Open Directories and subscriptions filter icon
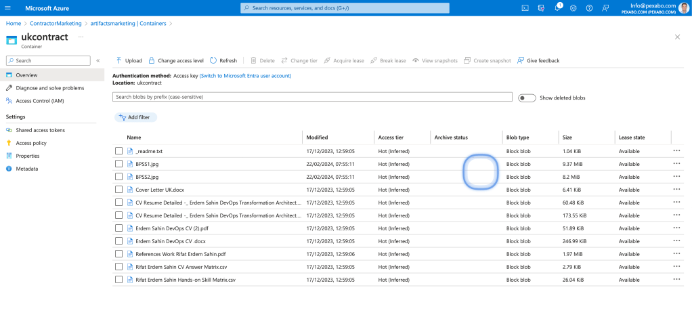Viewport: 692px width, 315px height. point(541,8)
